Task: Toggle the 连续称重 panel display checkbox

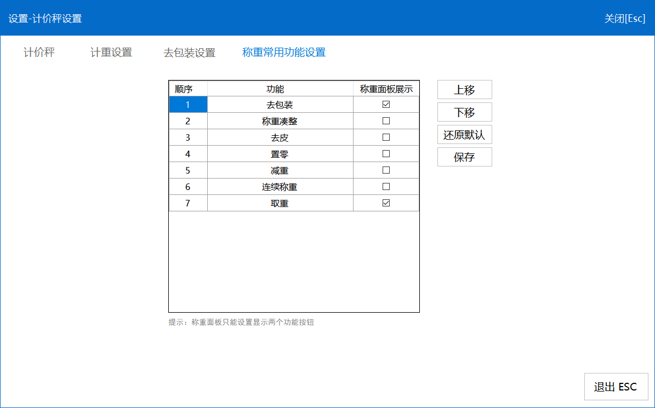Action: 386,187
